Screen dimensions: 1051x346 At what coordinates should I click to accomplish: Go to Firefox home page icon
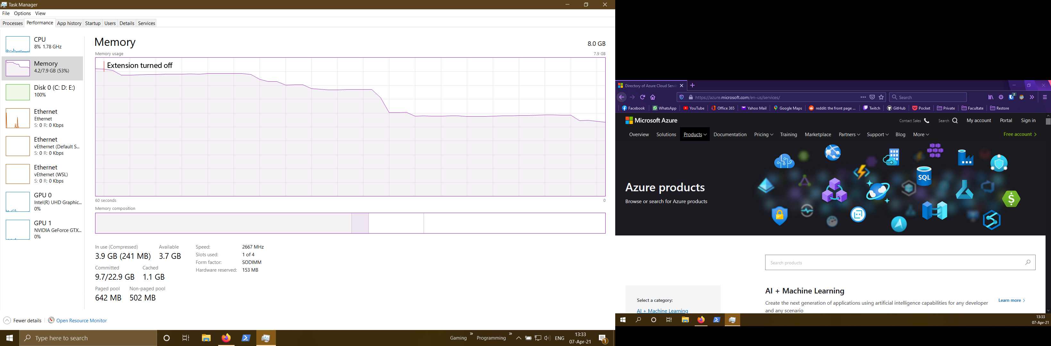coord(653,97)
